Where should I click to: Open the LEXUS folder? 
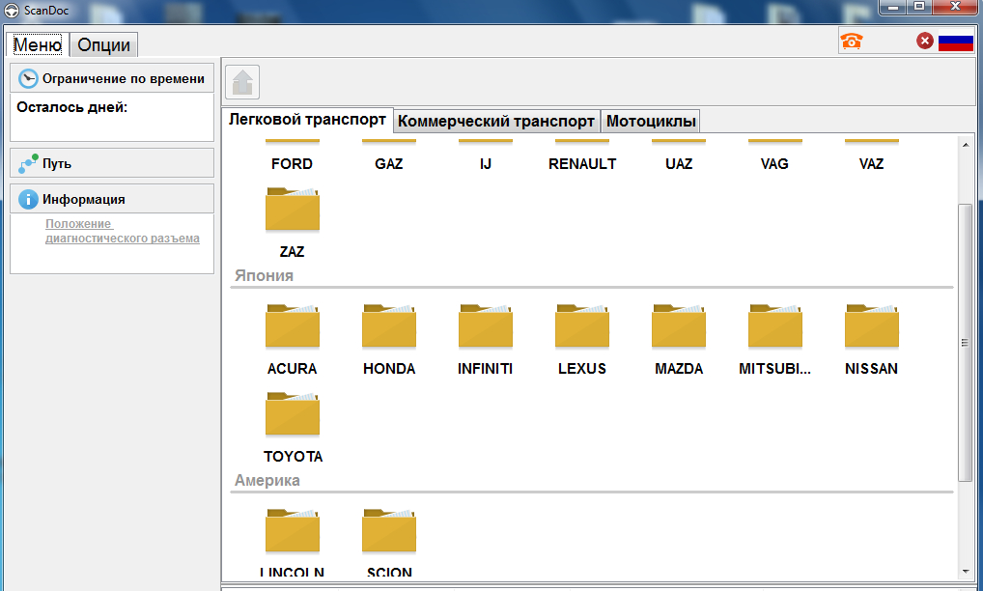[581, 325]
